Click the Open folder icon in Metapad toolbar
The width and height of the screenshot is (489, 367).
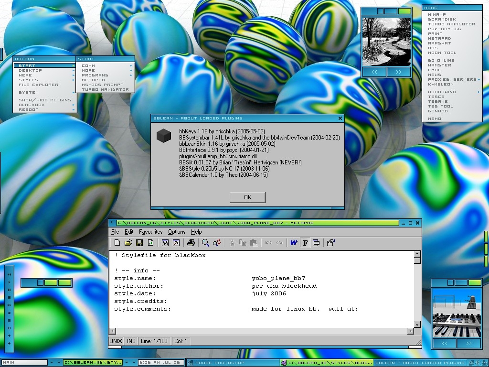point(128,243)
